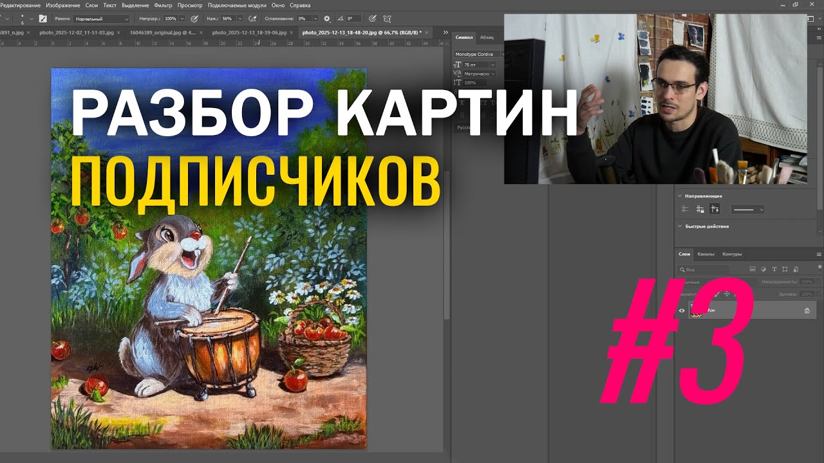Click the lock position move icon

[727, 293]
